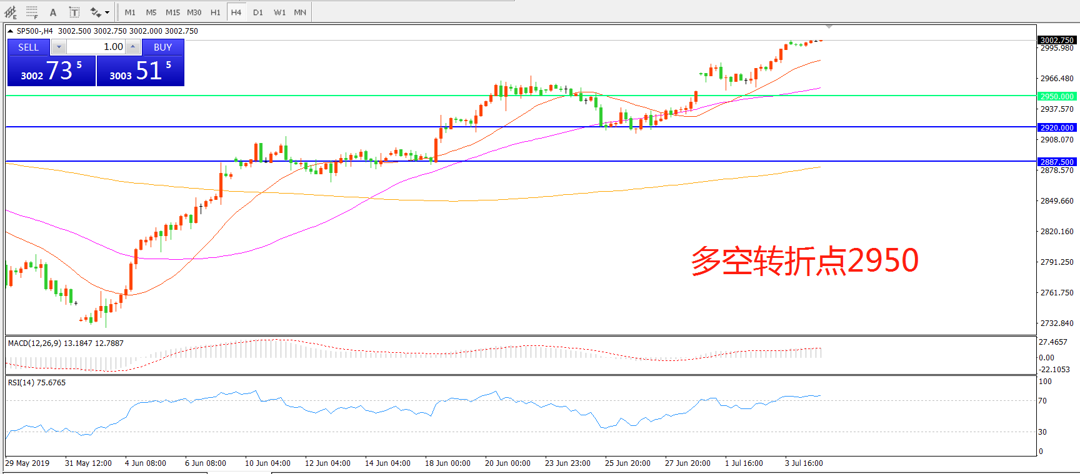The image size is (1080, 474).
Task: Select the text label 'T' tool
Action: (x=74, y=12)
